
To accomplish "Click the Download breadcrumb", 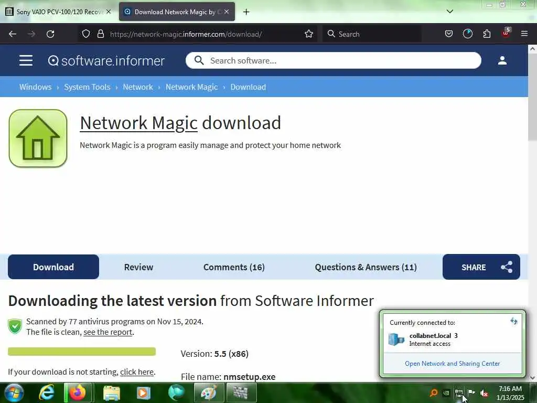I will (248, 87).
